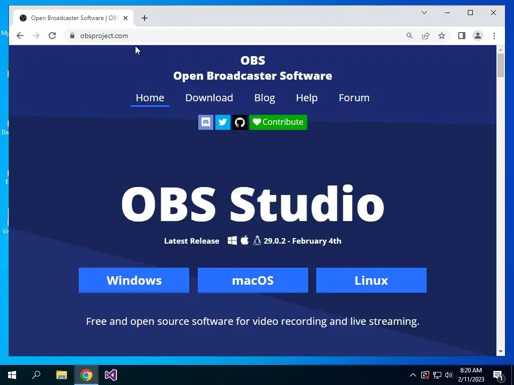Click the scrollbar down arrow

pos(500,351)
